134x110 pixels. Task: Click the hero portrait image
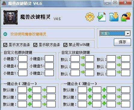(x=11, y=17)
